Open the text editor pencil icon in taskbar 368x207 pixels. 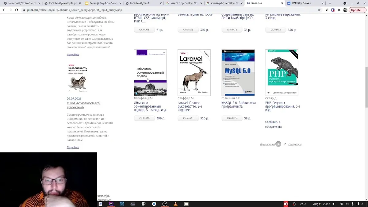click(100, 204)
